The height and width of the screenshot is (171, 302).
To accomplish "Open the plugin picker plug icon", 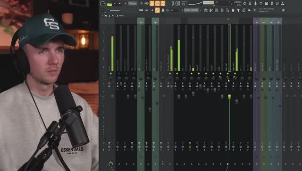I will (x=238, y=10).
